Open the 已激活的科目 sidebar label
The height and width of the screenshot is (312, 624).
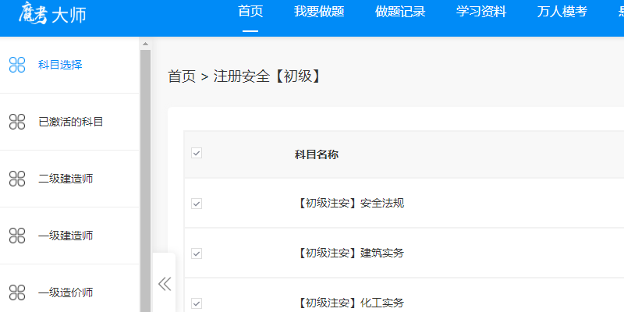pyautogui.click(x=71, y=122)
